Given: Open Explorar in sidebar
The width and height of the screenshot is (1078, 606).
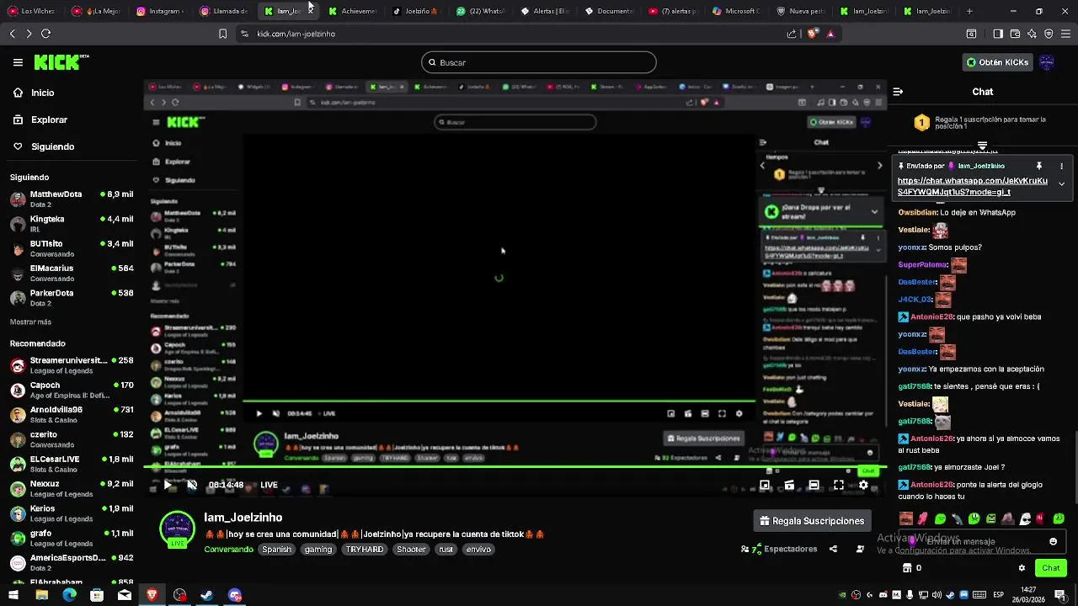Looking at the screenshot, I should (40, 120).
